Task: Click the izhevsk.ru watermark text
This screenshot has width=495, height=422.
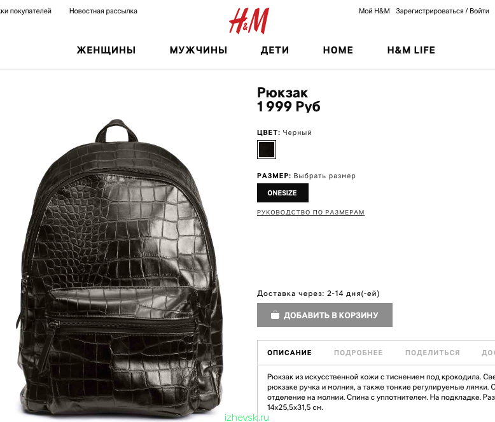Action: click(x=247, y=418)
